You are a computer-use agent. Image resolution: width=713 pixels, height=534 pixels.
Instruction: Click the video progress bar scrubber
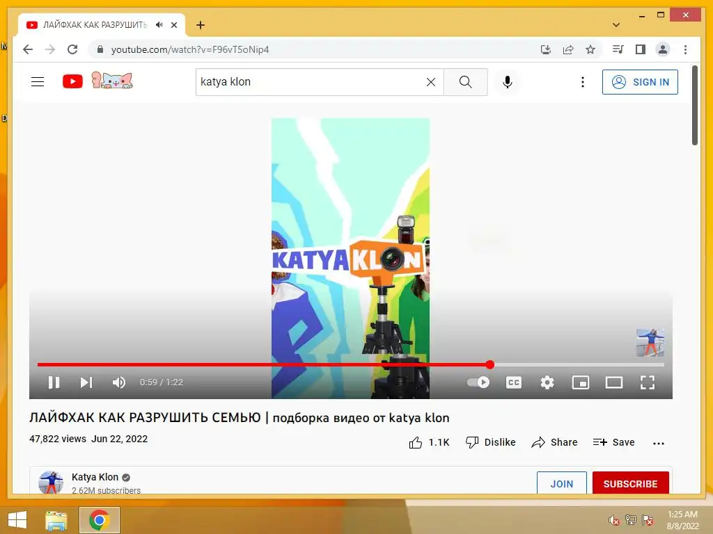[x=489, y=364]
